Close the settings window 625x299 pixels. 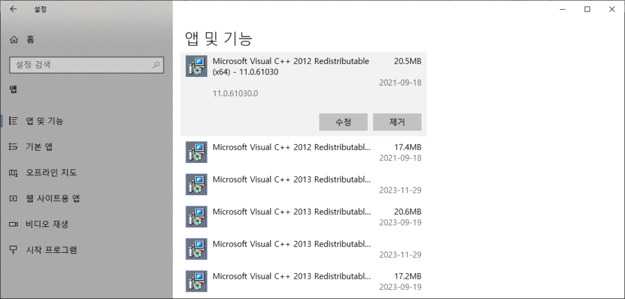coord(612,9)
